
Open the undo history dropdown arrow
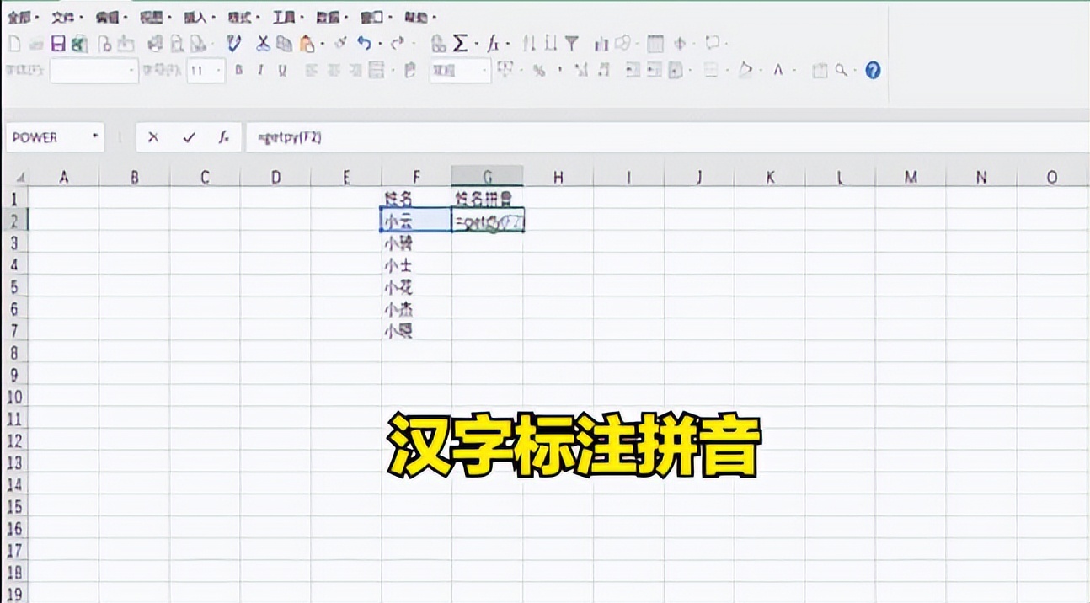pyautogui.click(x=380, y=45)
